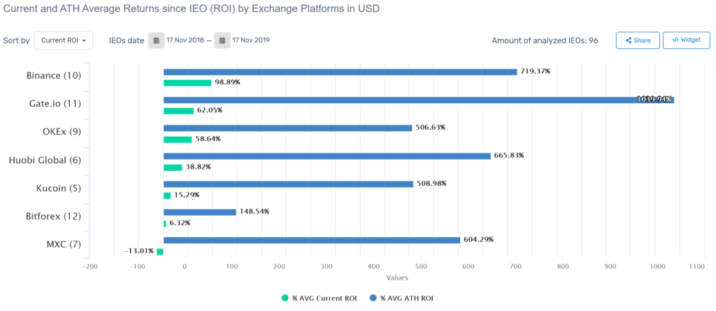Toggle the % AVG Current ROI legend item
Viewport: 716px width, 311px height.
tap(319, 298)
